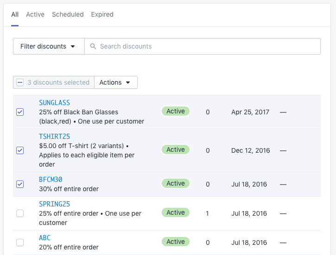The height and width of the screenshot is (255, 336).
Task: Click the Apr 25, 2017 start date
Action: (x=250, y=112)
